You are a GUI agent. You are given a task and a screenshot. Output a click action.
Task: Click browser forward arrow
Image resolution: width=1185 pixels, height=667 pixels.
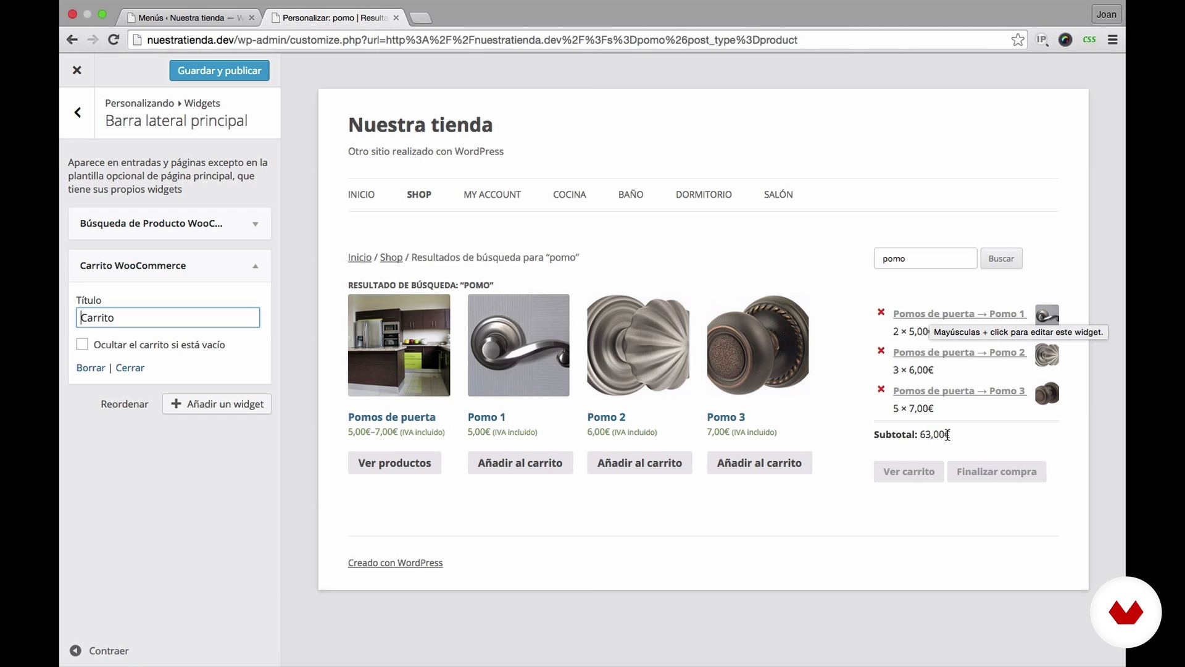[x=93, y=40]
